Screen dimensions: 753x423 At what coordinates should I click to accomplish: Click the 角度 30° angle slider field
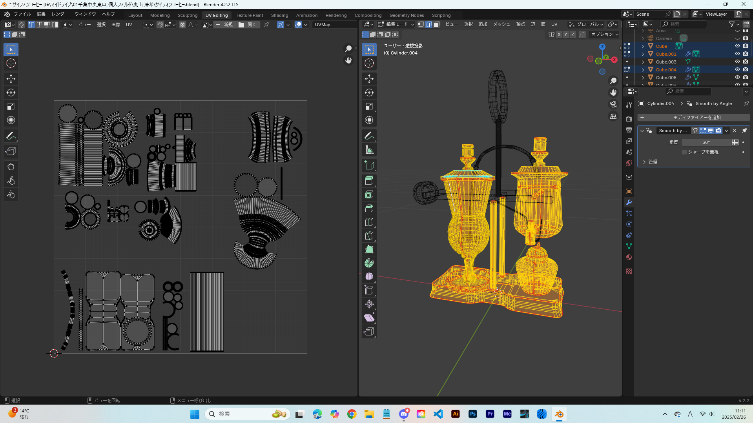click(706, 142)
